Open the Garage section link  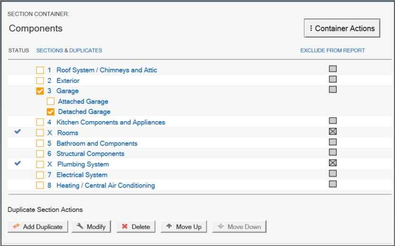pyautogui.click(x=67, y=91)
